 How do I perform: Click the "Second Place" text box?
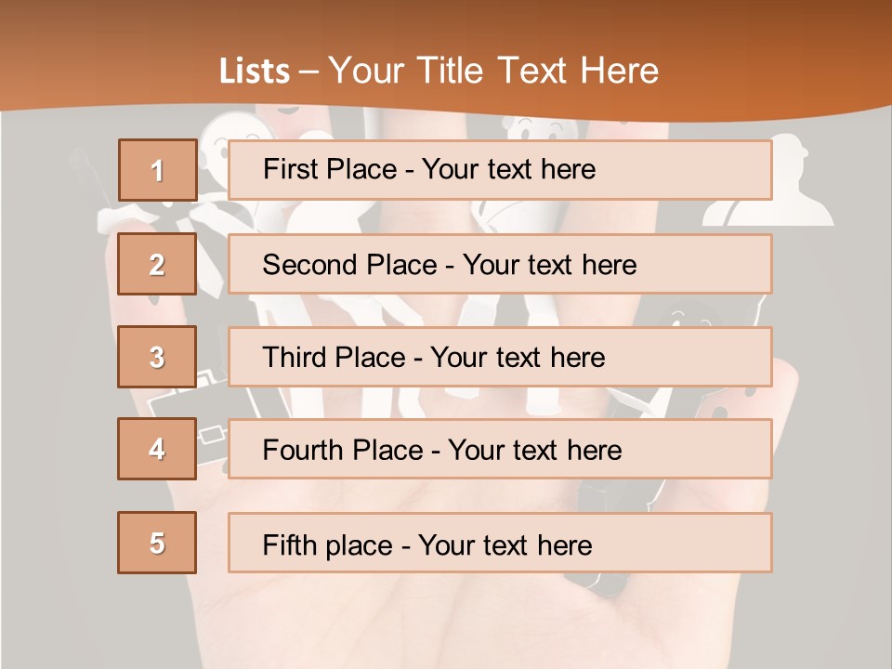point(500,264)
